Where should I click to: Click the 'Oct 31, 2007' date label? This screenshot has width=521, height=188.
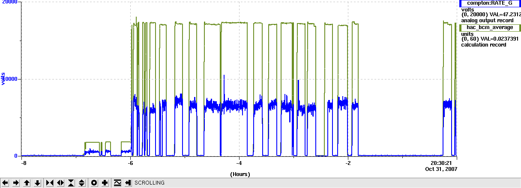tap(441, 169)
